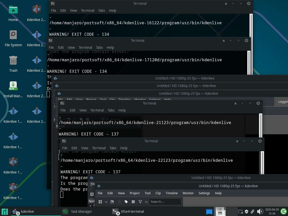The width and height of the screenshot is (288, 216).
Task: Click the paperclip clipboard tray icon
Action: [252, 211]
